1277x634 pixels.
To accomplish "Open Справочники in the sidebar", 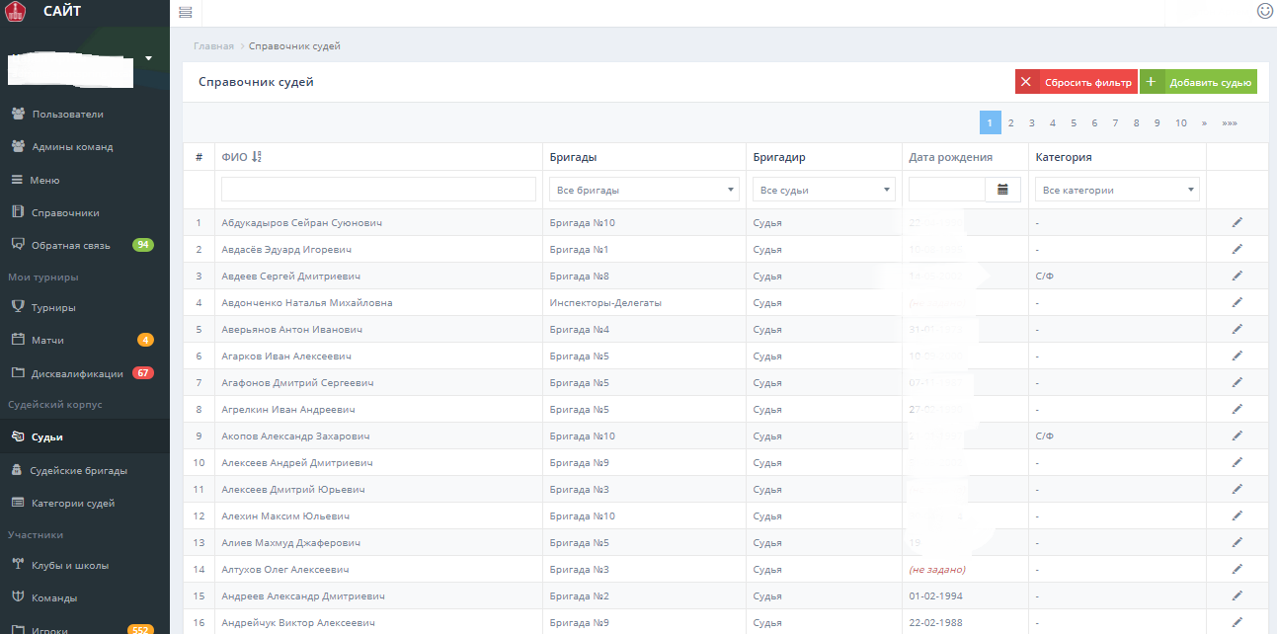I will point(85,212).
